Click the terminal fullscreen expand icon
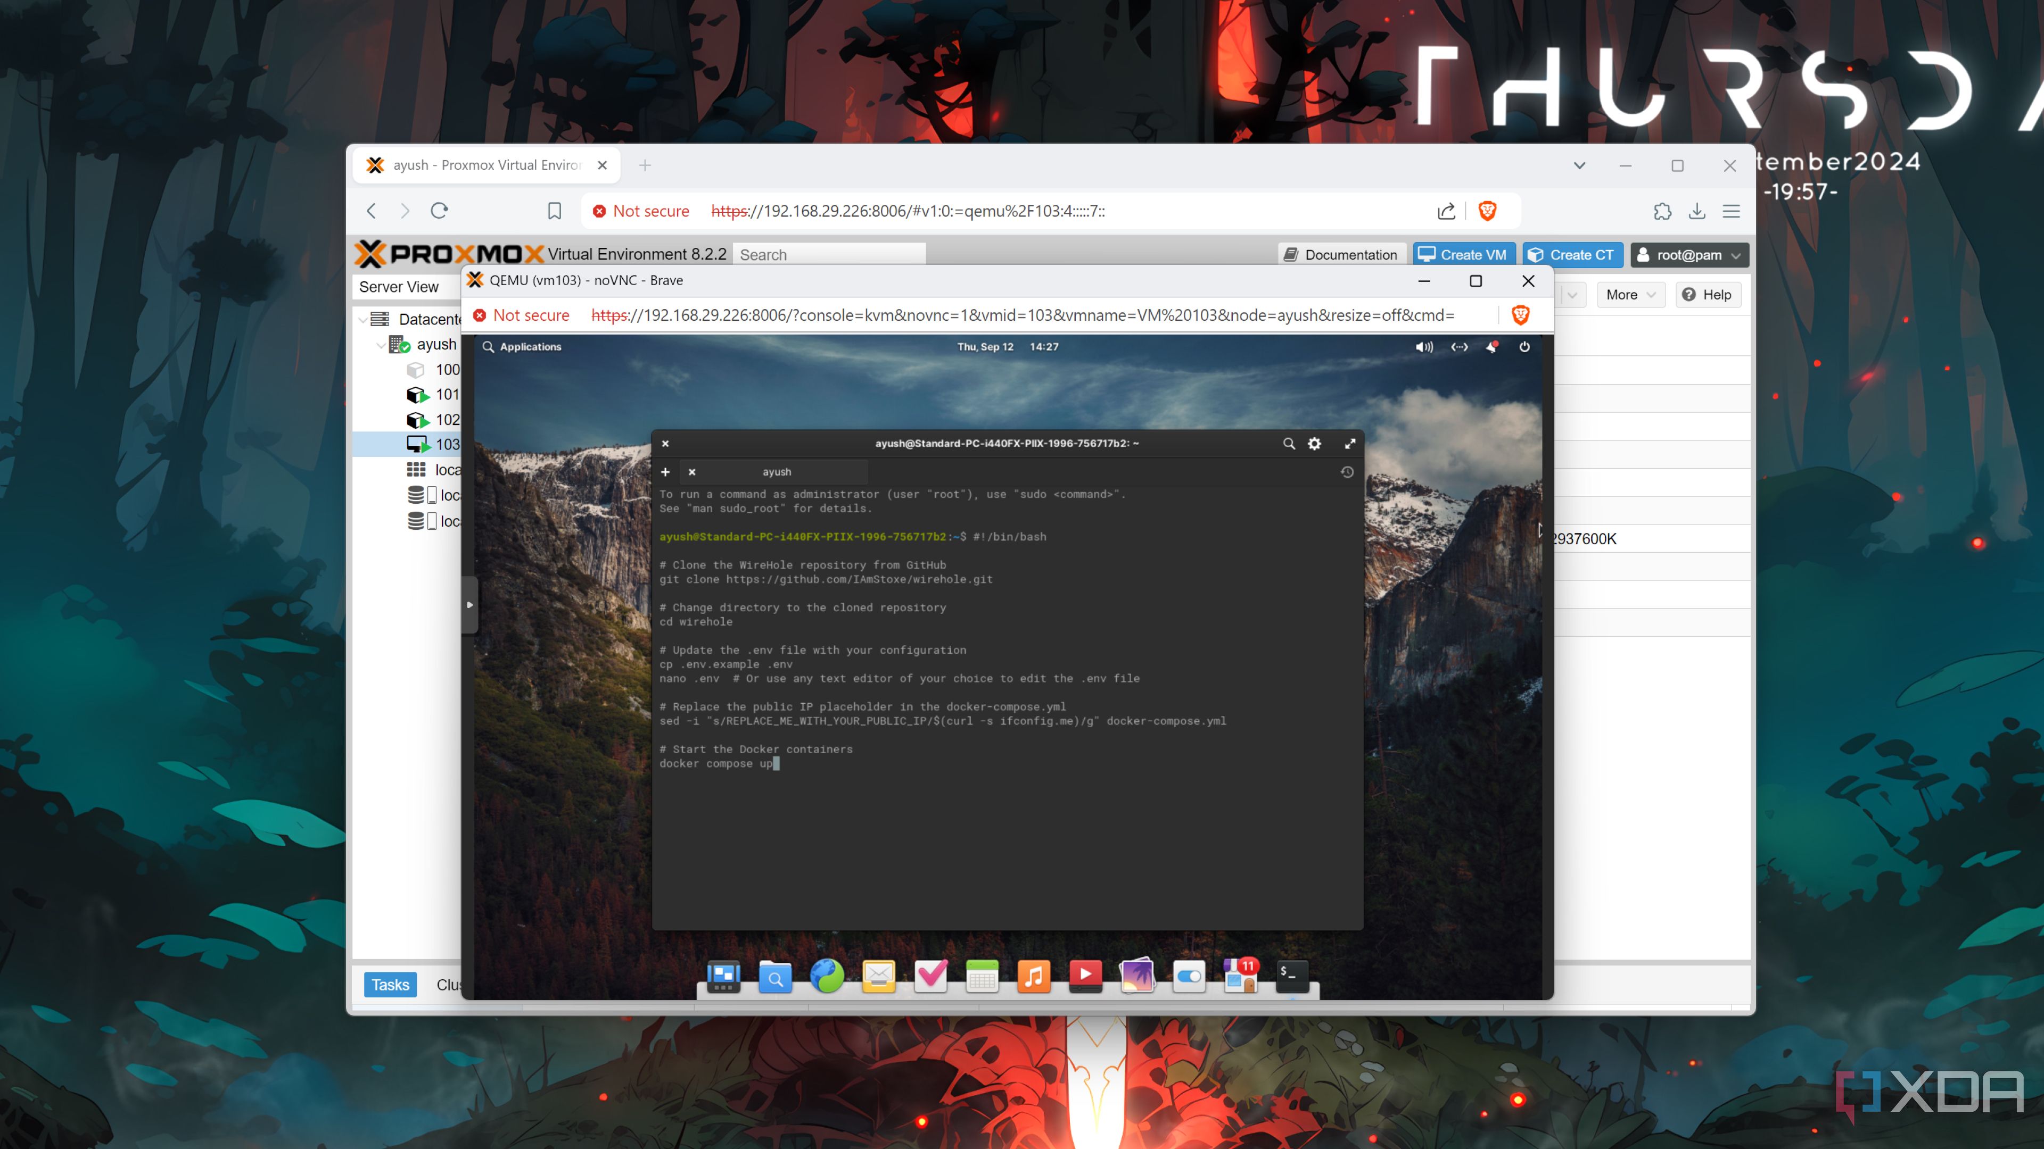Image resolution: width=2044 pixels, height=1149 pixels. [1350, 443]
